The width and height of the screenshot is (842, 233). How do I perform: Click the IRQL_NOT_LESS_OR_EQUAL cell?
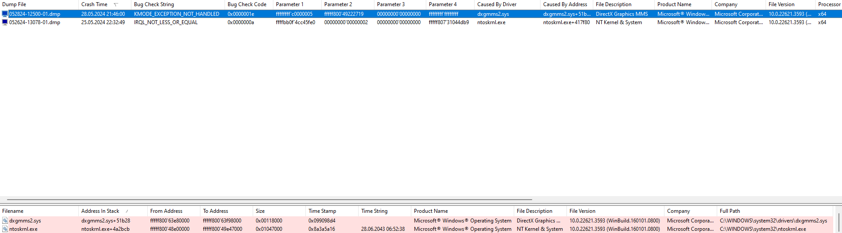pos(166,22)
